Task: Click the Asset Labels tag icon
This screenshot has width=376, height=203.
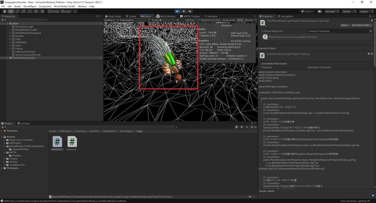Action: pos(373,196)
